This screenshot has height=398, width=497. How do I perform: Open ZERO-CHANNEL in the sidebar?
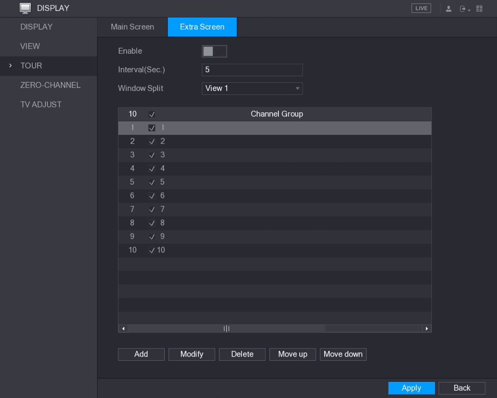(x=48, y=85)
